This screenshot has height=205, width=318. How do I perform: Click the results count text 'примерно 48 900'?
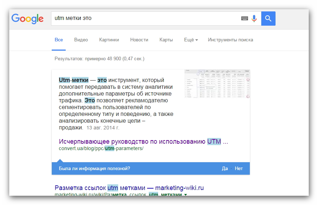tap(103, 59)
